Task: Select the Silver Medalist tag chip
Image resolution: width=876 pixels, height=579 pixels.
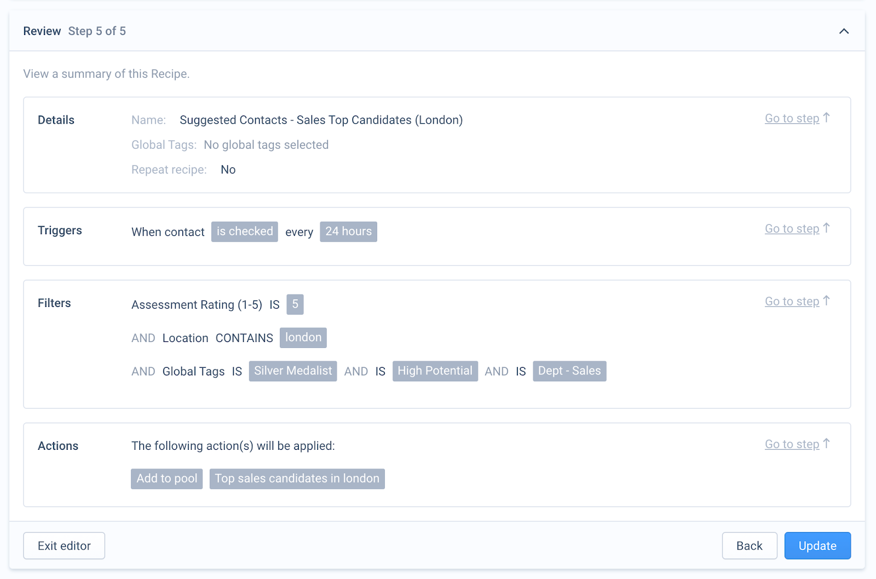Action: point(293,371)
